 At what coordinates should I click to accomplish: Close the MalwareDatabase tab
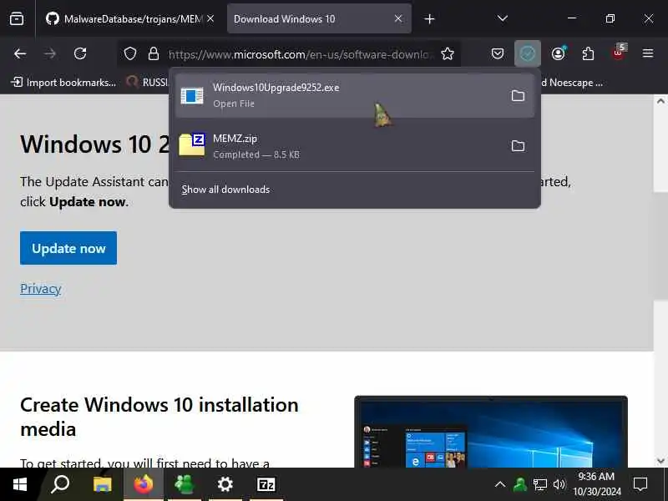tap(210, 18)
